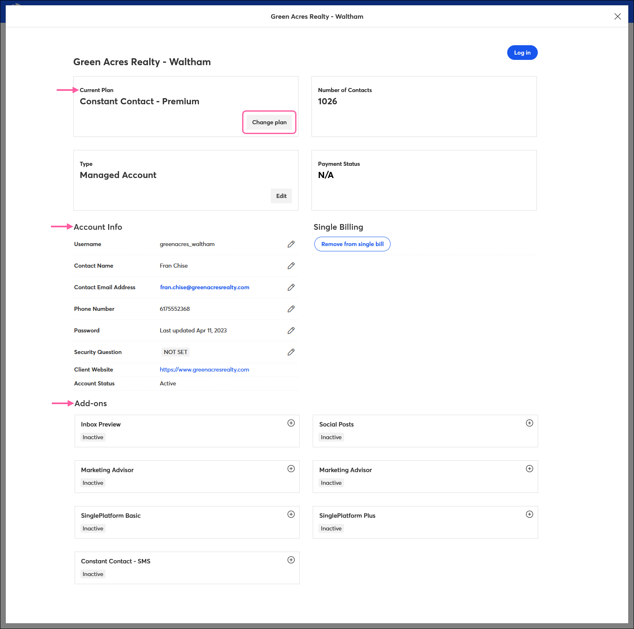Click the Inactive badge under SinglePlatform Plus
This screenshot has height=629, width=634.
coord(331,528)
